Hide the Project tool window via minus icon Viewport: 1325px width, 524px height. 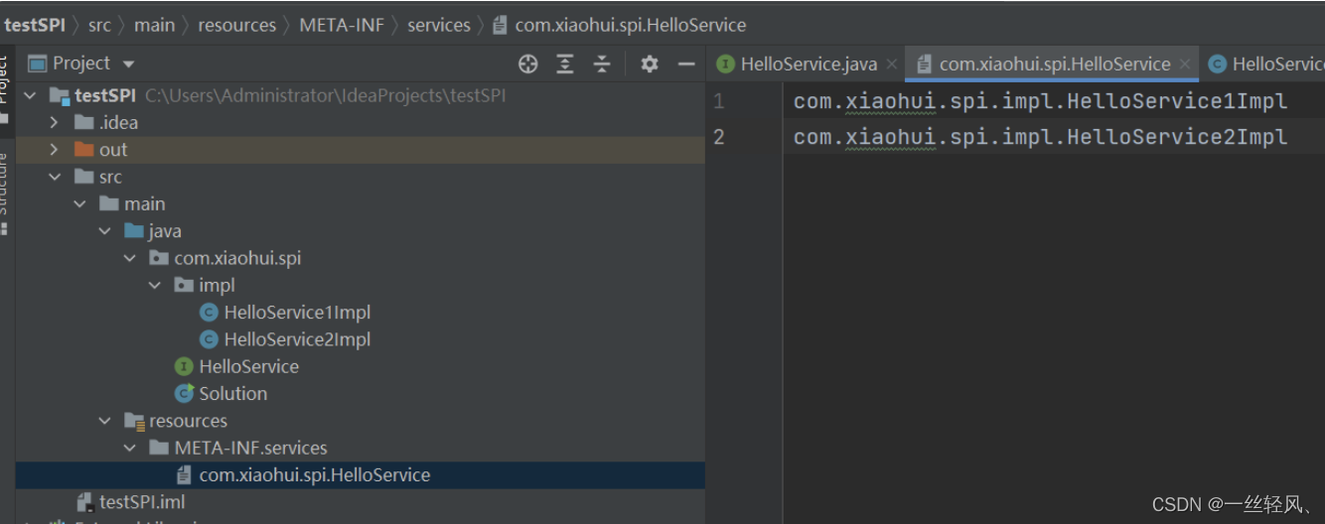coord(686,64)
